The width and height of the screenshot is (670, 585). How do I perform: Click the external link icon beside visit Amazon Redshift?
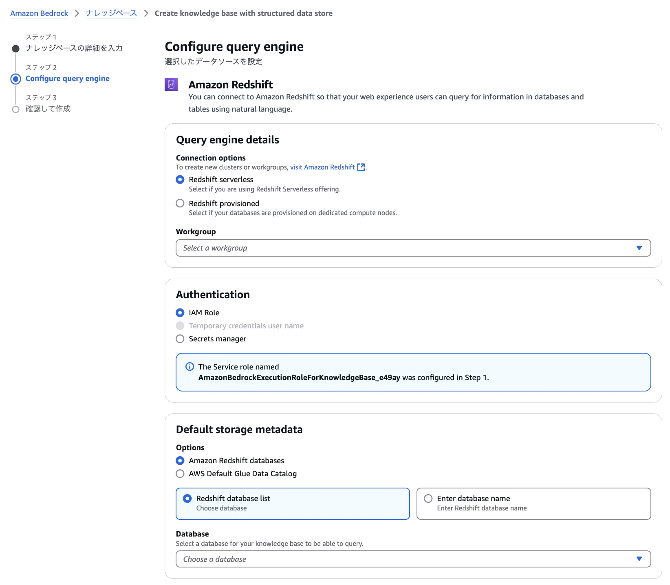(x=361, y=167)
